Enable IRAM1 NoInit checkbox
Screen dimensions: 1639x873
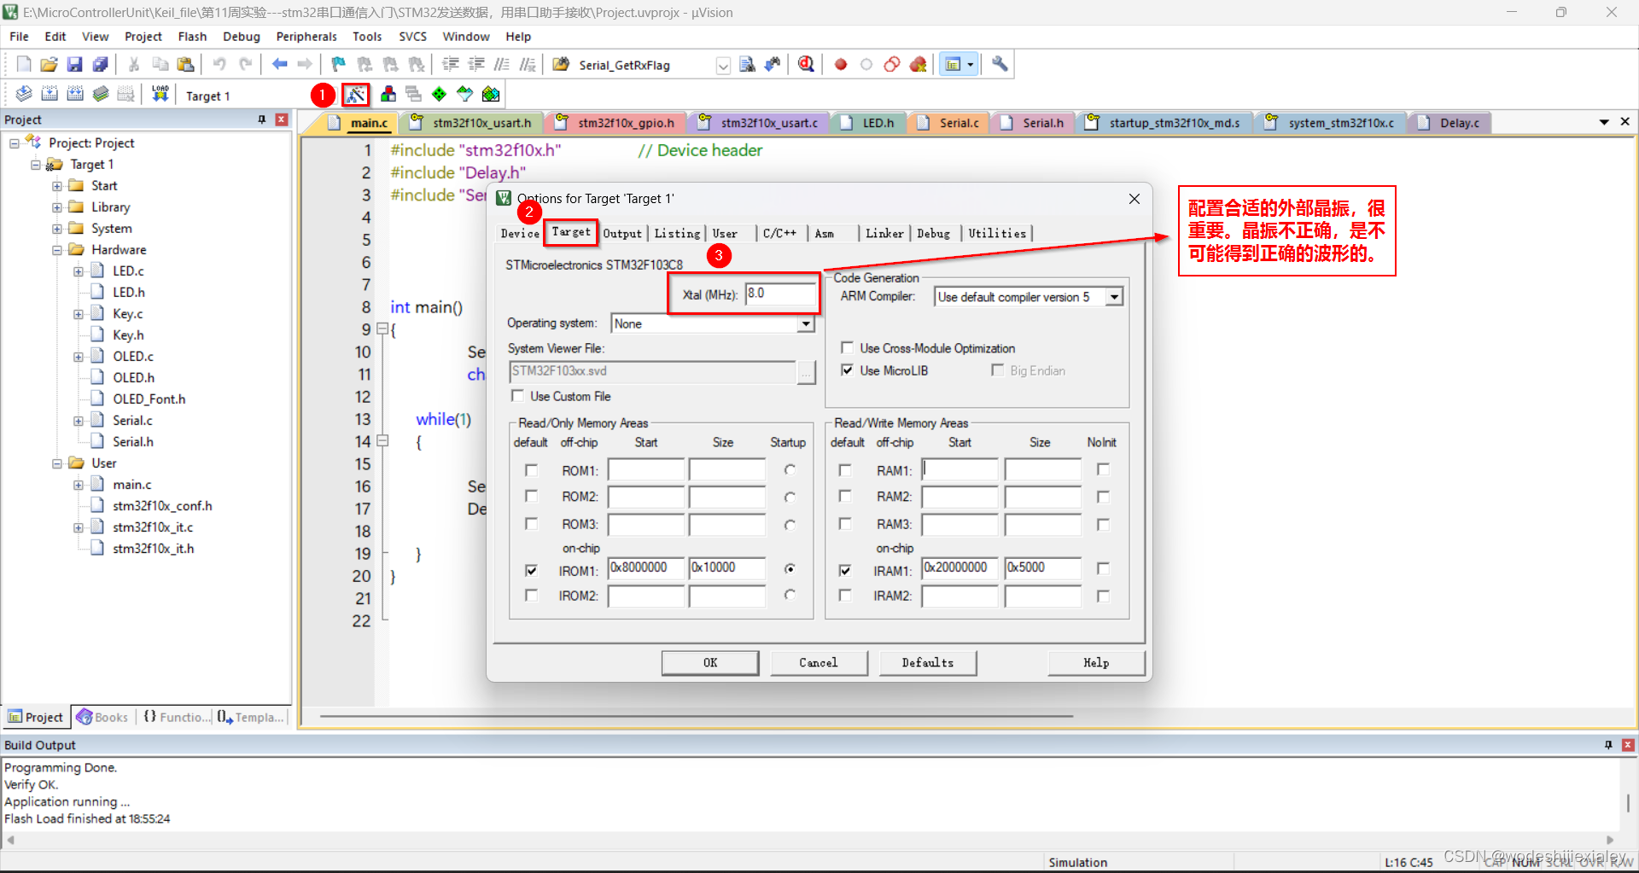tap(1103, 567)
